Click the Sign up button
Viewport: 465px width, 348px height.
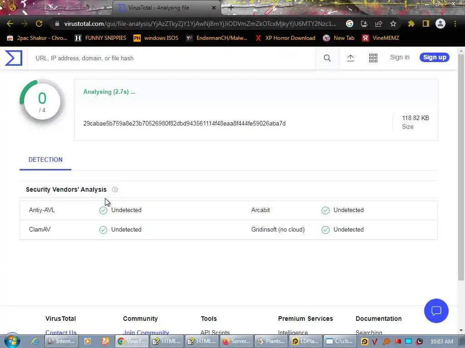click(x=435, y=58)
